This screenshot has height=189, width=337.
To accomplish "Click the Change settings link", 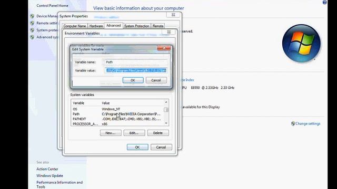I will (x=308, y=124).
